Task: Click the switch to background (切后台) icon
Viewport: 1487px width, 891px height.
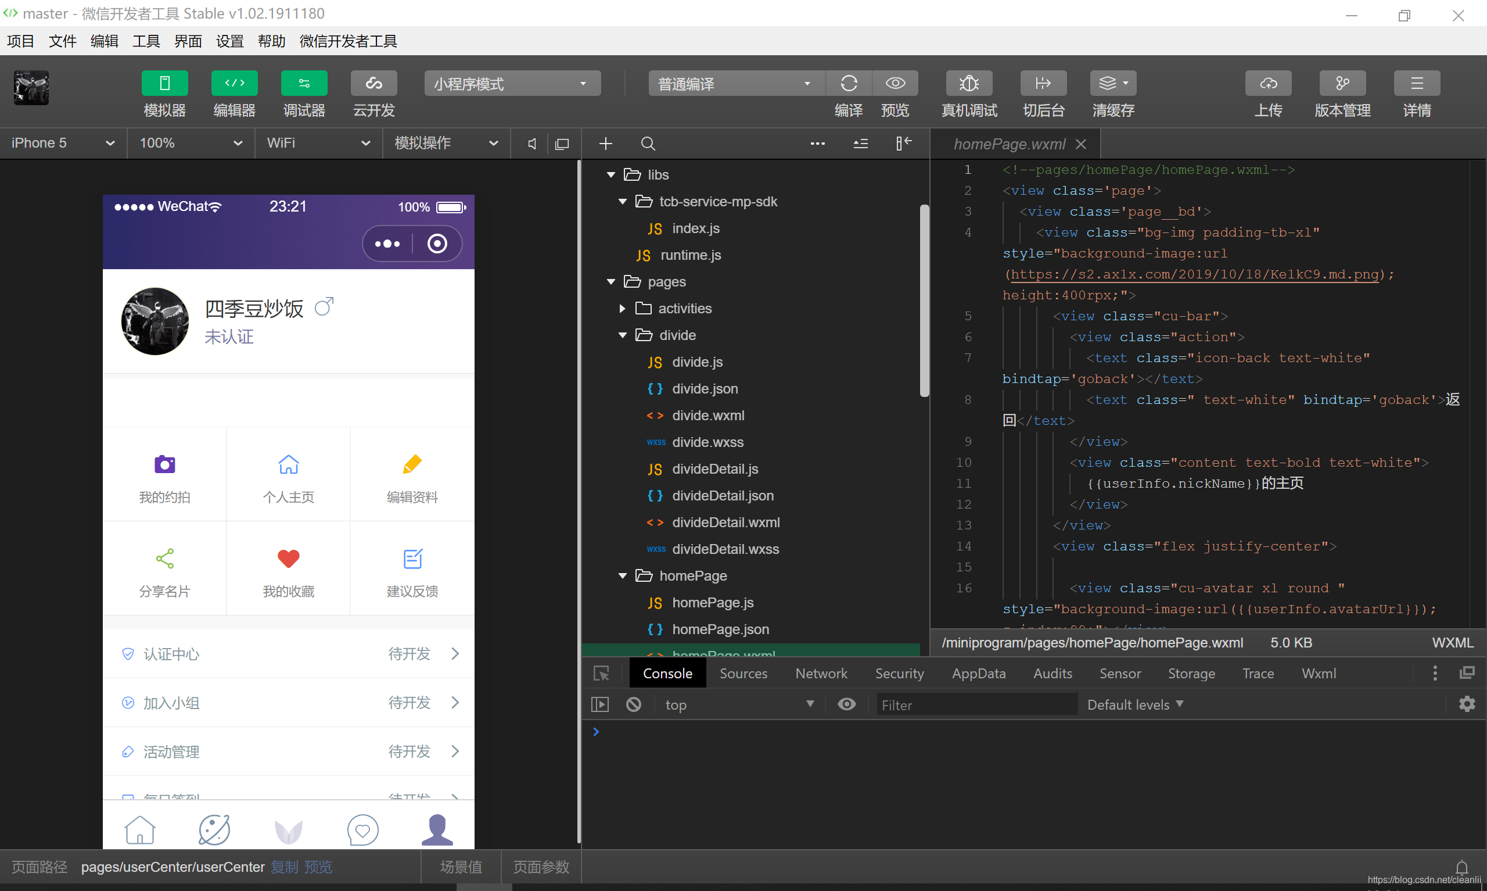Action: coord(1044,83)
